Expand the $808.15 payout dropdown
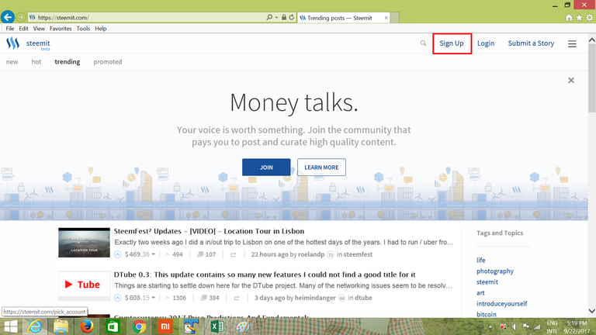Screen dimensions: 596x335 click(153, 298)
